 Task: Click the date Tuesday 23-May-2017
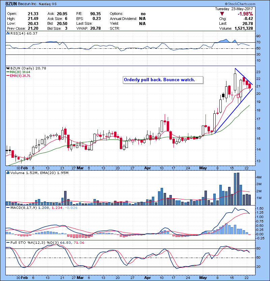234,9
